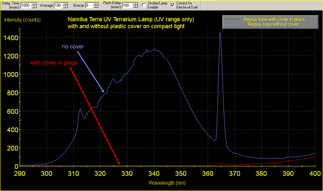The height and width of the screenshot is (191, 323).
Task: Click subtitle 'with and without plastic cover'
Action: (105, 26)
